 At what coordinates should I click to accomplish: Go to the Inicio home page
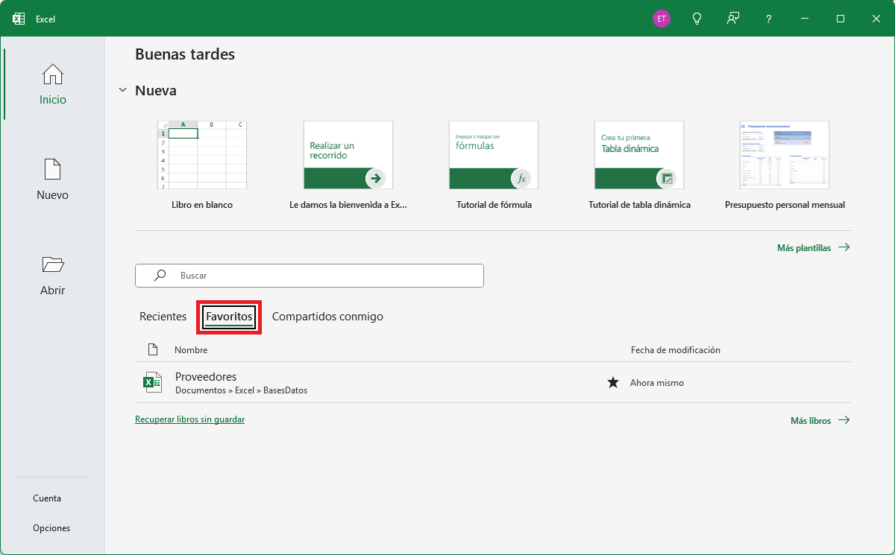tap(53, 84)
